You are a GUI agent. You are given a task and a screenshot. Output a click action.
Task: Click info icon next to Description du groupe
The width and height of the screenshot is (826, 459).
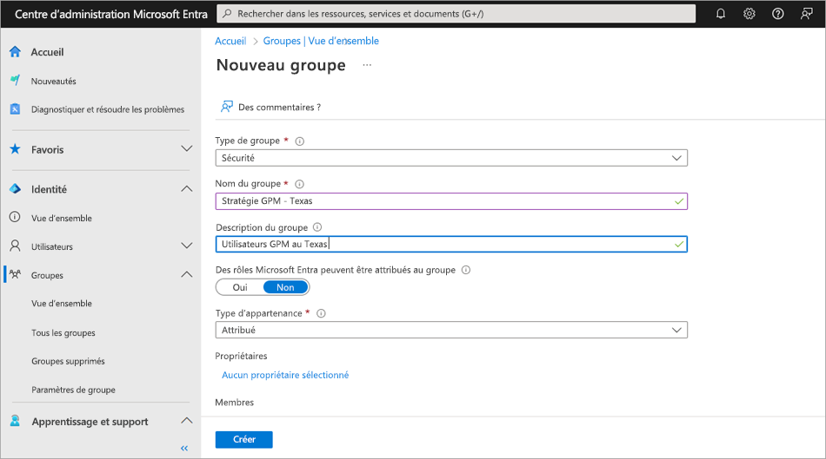click(317, 227)
